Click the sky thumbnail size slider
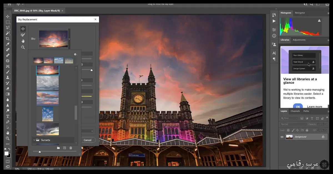The image size is (333, 174). coord(40,152)
